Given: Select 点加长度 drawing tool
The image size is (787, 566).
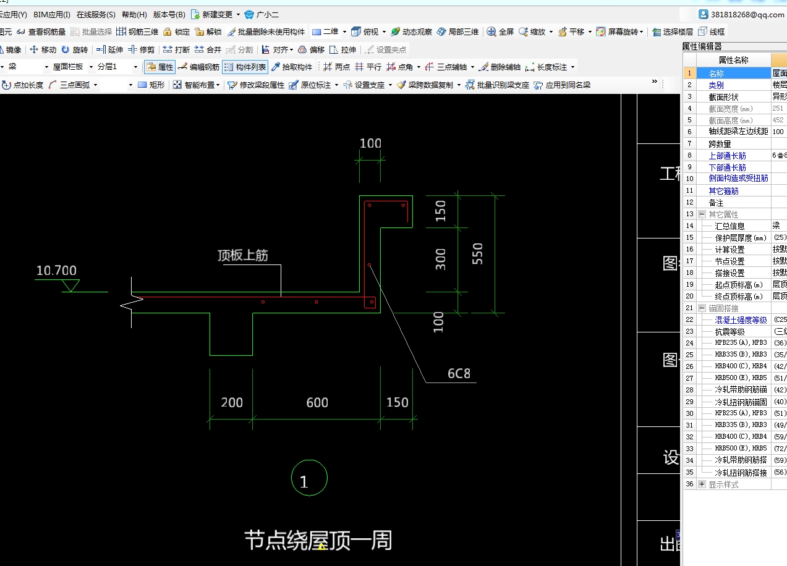Looking at the screenshot, I should [x=22, y=85].
